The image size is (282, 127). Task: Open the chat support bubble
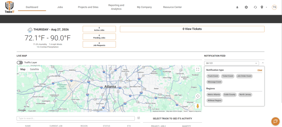(x=275, y=121)
